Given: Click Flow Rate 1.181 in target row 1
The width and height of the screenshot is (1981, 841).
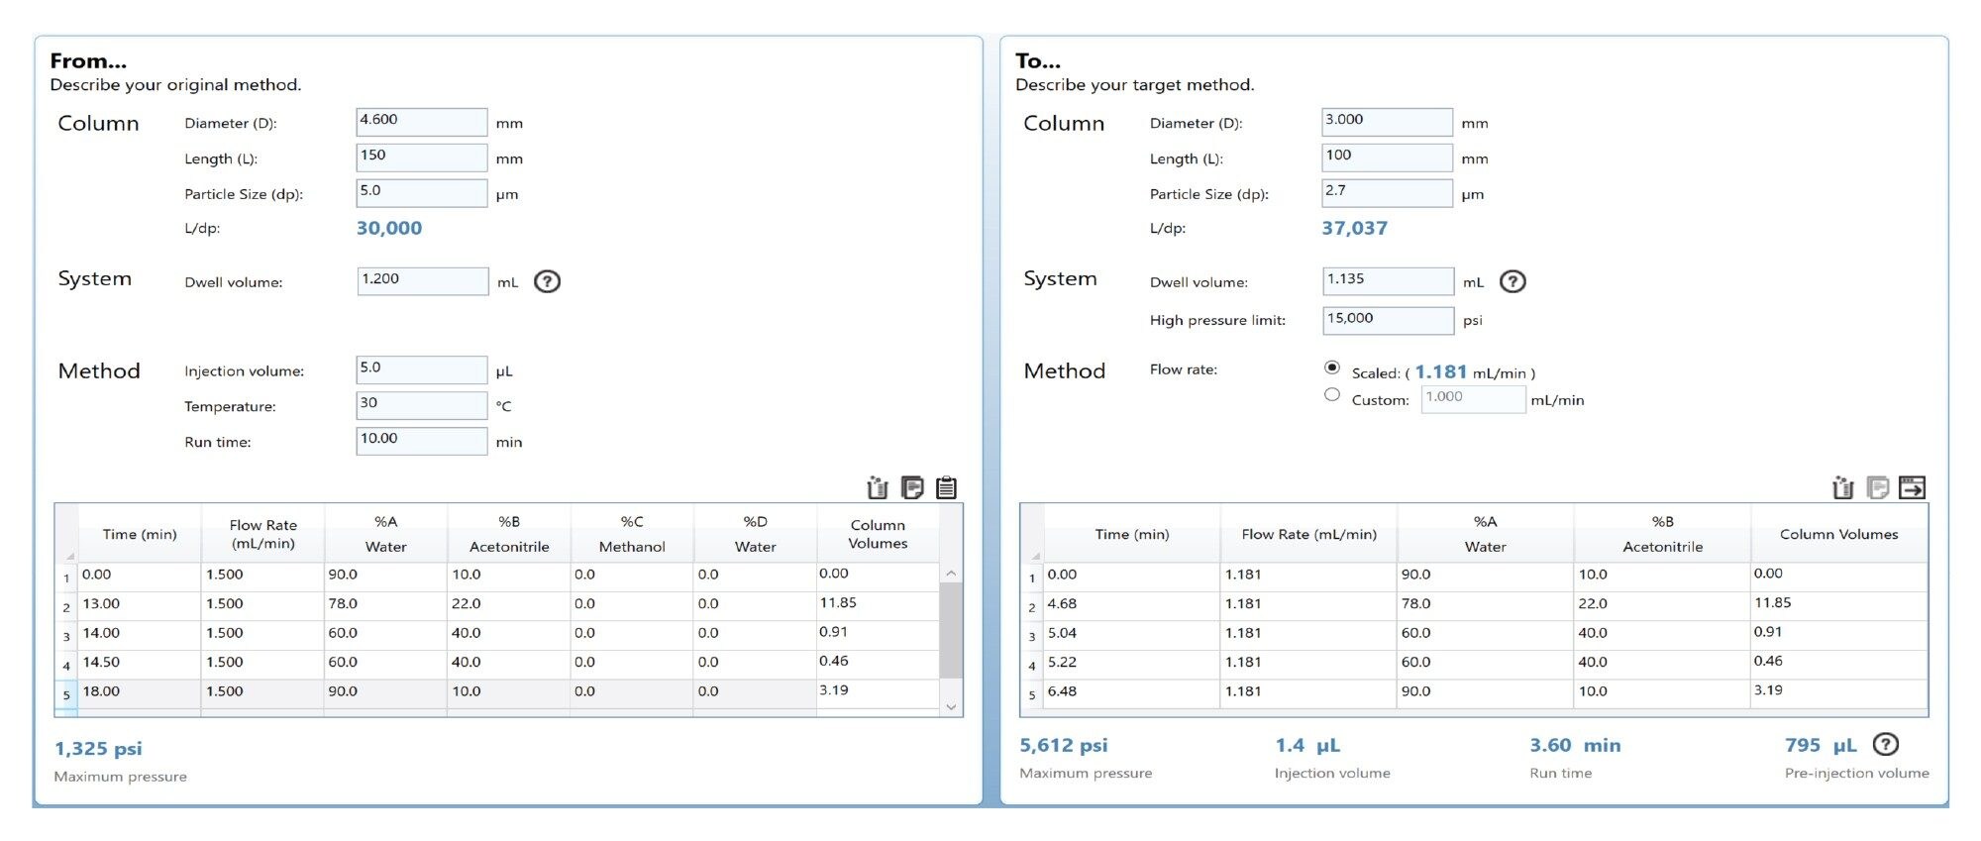Looking at the screenshot, I should 1308,577.
